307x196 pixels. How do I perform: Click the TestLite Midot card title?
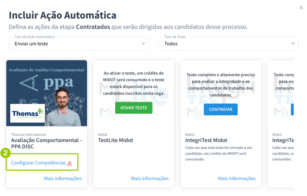[116, 140]
